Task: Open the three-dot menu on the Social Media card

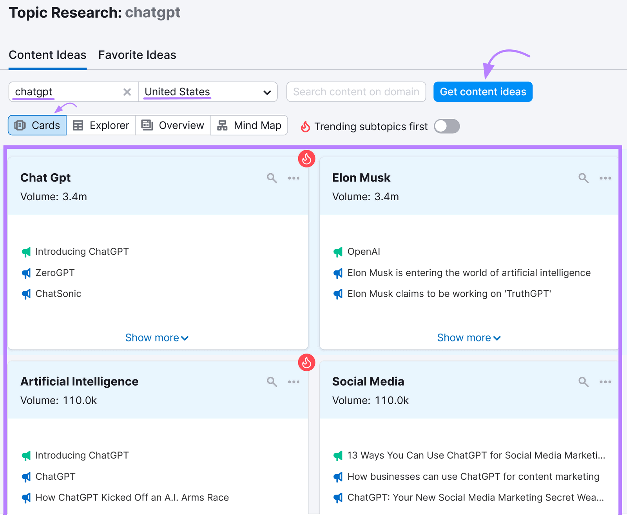Action: pyautogui.click(x=605, y=381)
